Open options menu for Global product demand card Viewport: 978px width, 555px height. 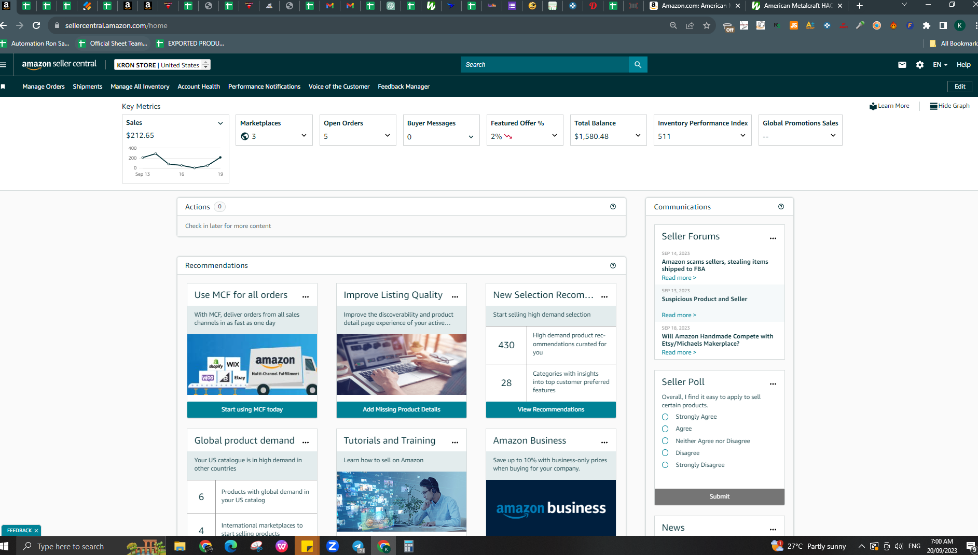pyautogui.click(x=306, y=442)
